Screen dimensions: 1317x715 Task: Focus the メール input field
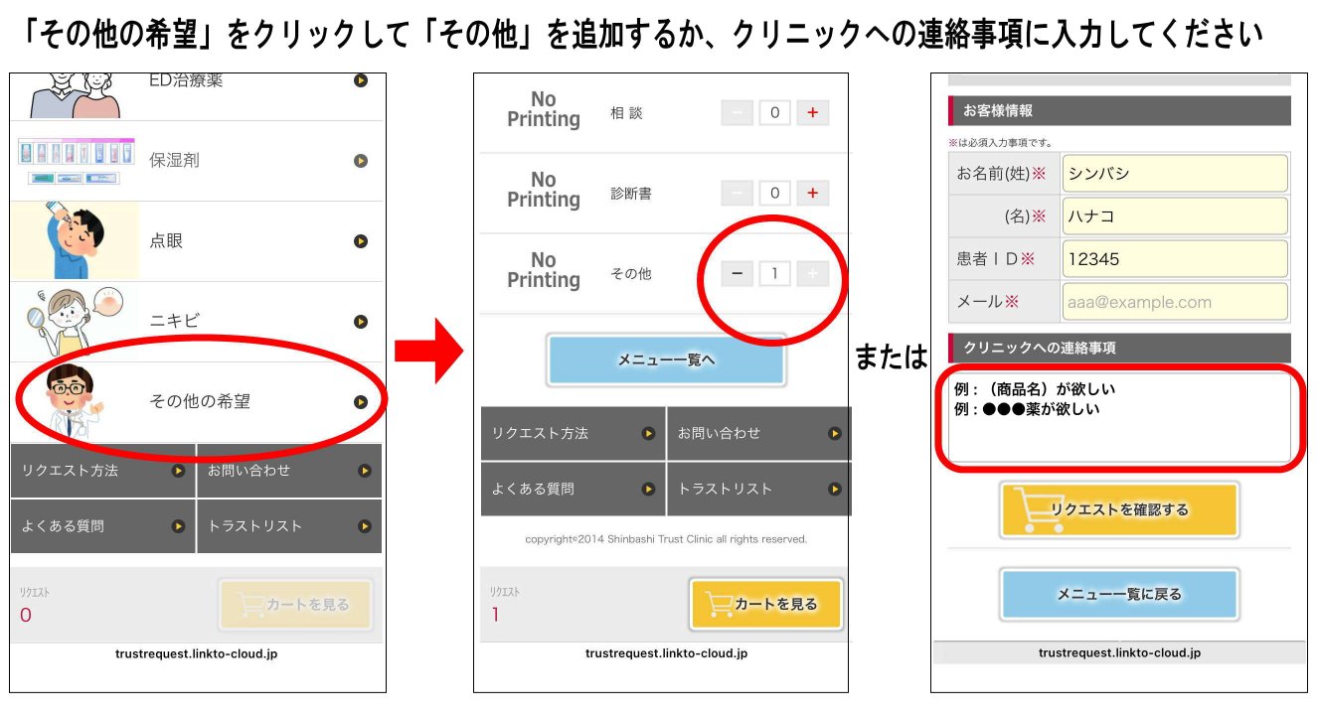(1174, 302)
